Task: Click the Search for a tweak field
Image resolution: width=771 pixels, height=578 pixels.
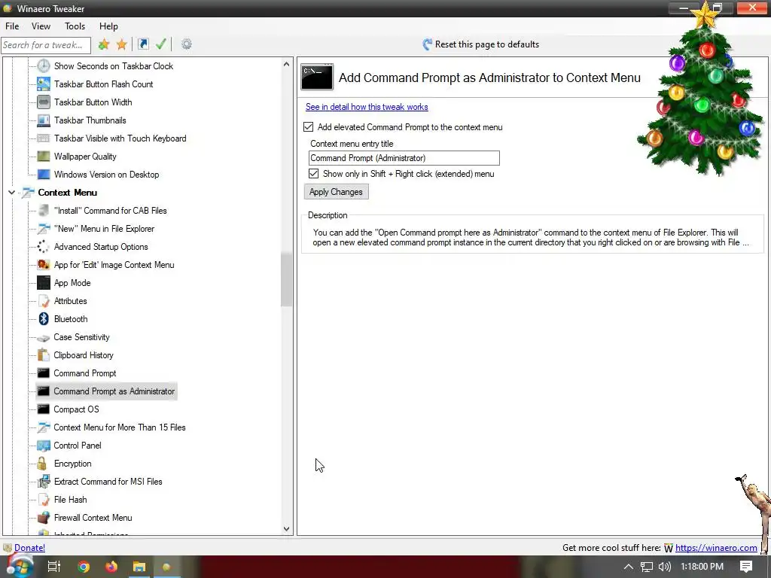Action: (x=46, y=45)
